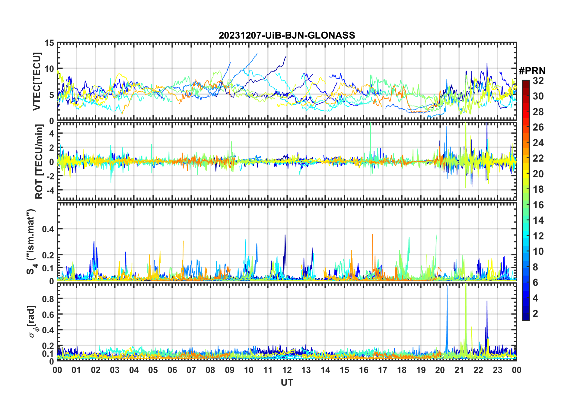
Task: Click the UT x-axis label
Action: tap(287, 382)
